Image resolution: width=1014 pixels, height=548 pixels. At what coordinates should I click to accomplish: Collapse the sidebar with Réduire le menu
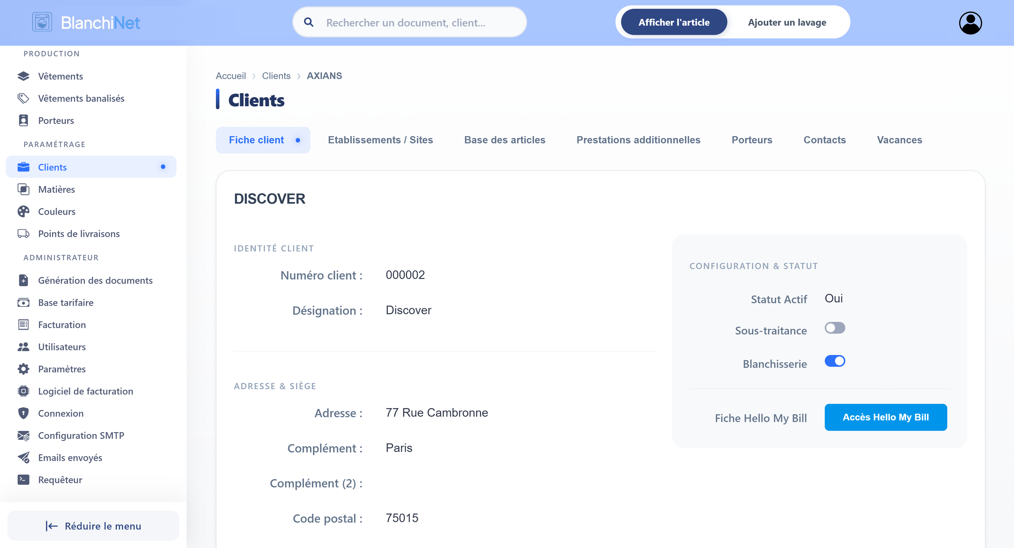(93, 526)
